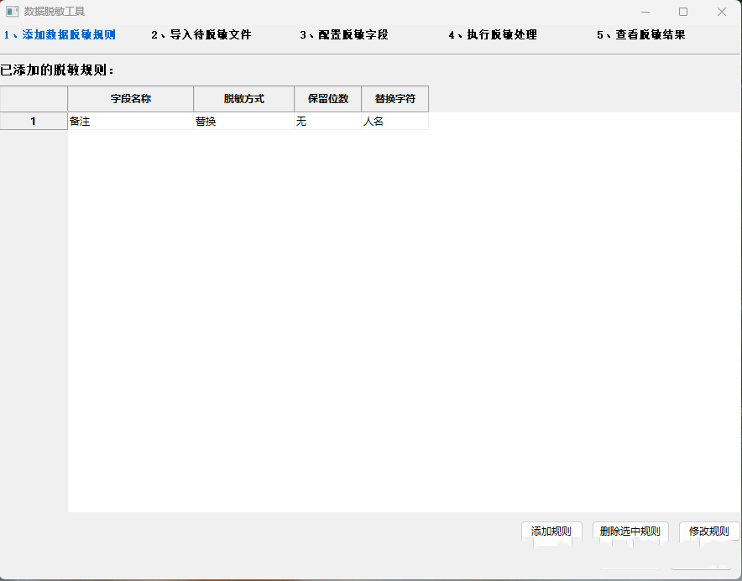Screen dimensions: 742x581
Task: Click the 替换字符 column header
Action: [395, 98]
